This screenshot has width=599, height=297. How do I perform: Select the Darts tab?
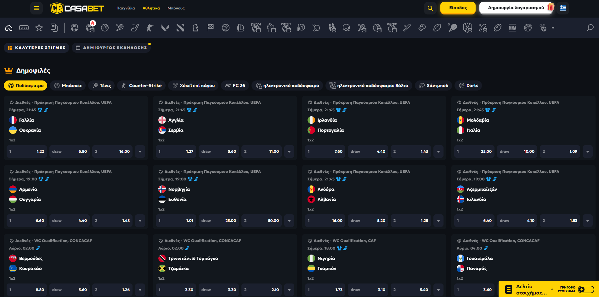468,85
